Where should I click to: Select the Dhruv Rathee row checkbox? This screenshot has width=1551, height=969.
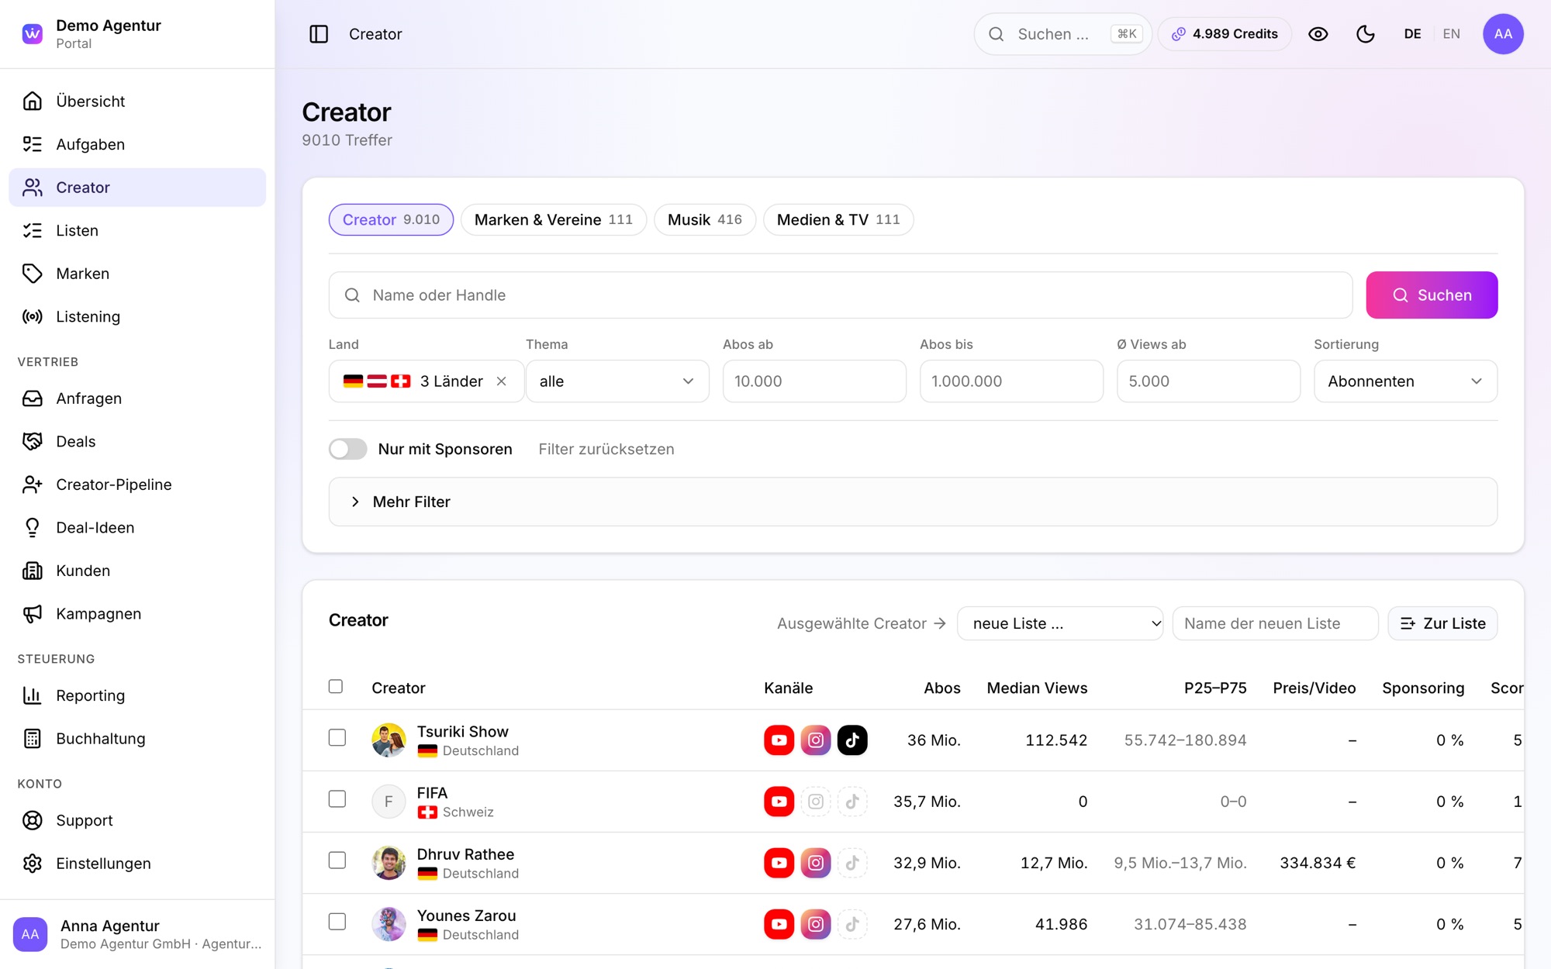coord(337,860)
